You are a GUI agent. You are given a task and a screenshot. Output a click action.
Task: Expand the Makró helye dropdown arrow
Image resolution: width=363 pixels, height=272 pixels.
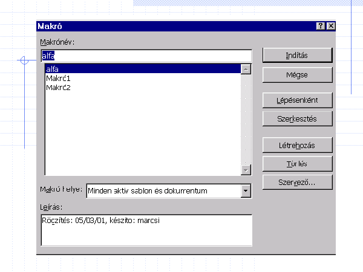pos(246,191)
